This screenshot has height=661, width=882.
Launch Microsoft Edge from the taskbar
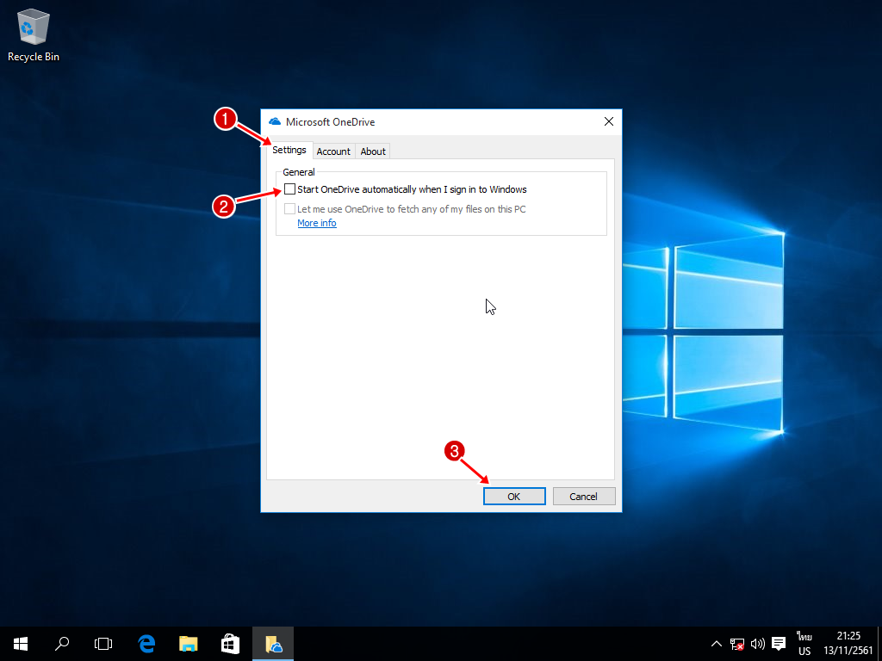146,643
